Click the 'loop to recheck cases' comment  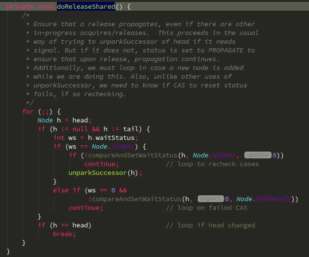212,164
